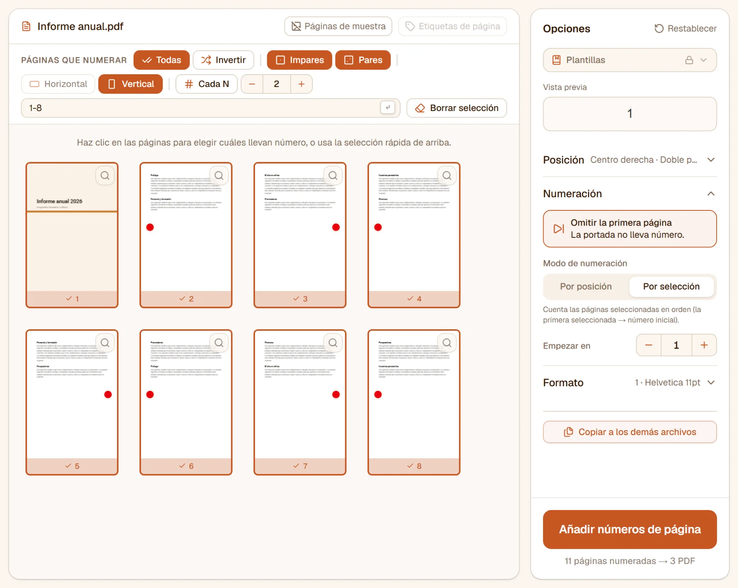Increase the Empezar en number

coord(704,345)
